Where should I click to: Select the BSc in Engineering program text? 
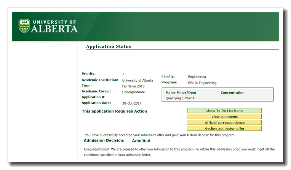click(x=202, y=83)
